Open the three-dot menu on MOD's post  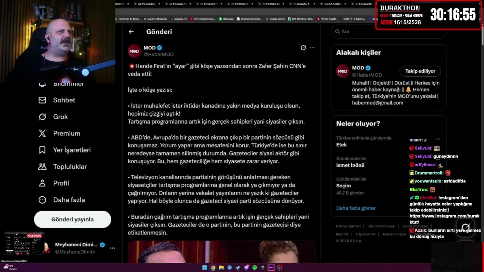click(312, 48)
